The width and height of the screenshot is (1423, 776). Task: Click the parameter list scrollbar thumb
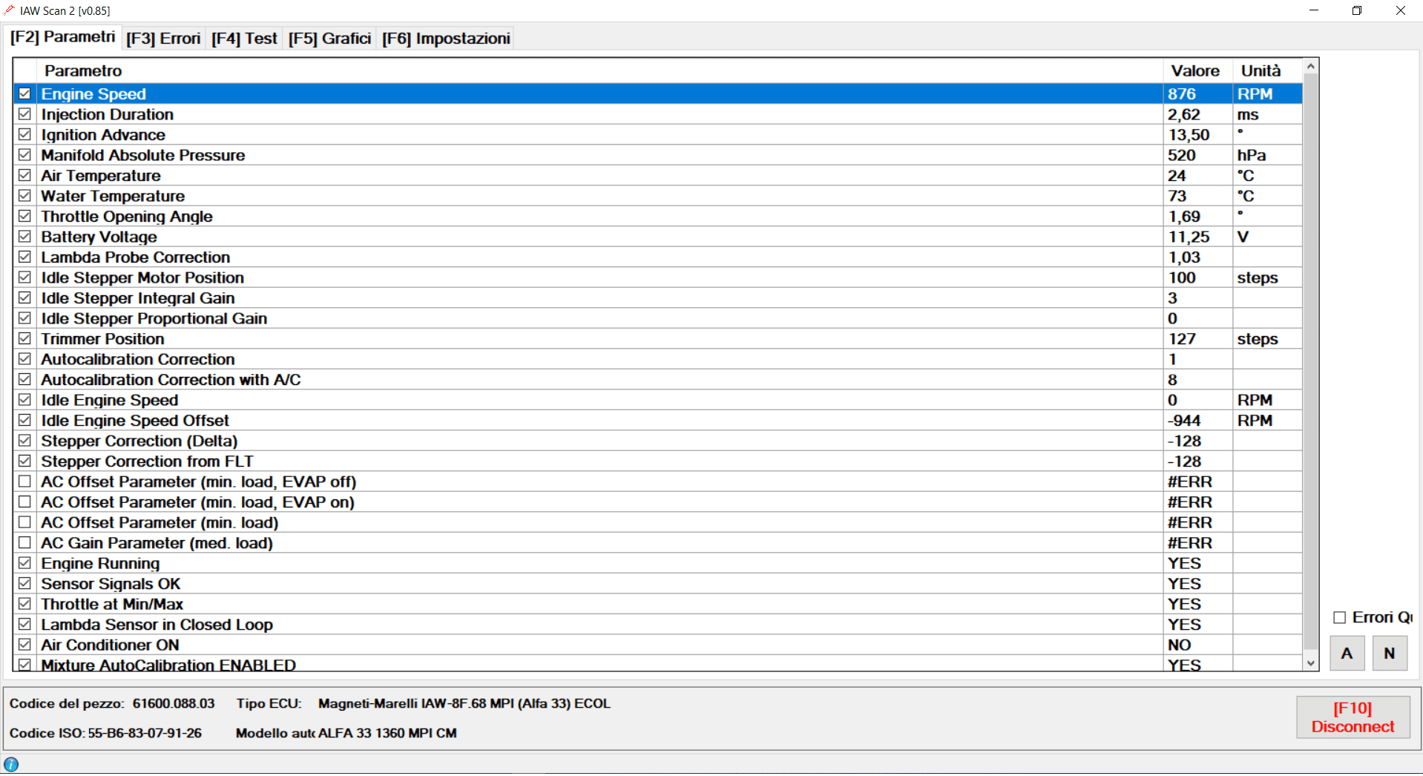[1311, 361]
